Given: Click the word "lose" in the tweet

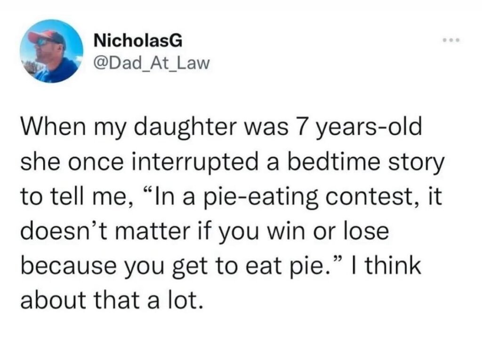Looking at the screenshot, I should (x=365, y=232).
